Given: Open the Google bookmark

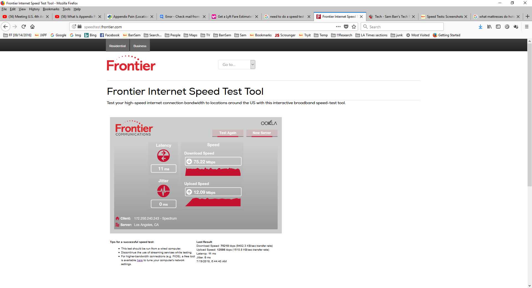Looking at the screenshot, I should 58,35.
